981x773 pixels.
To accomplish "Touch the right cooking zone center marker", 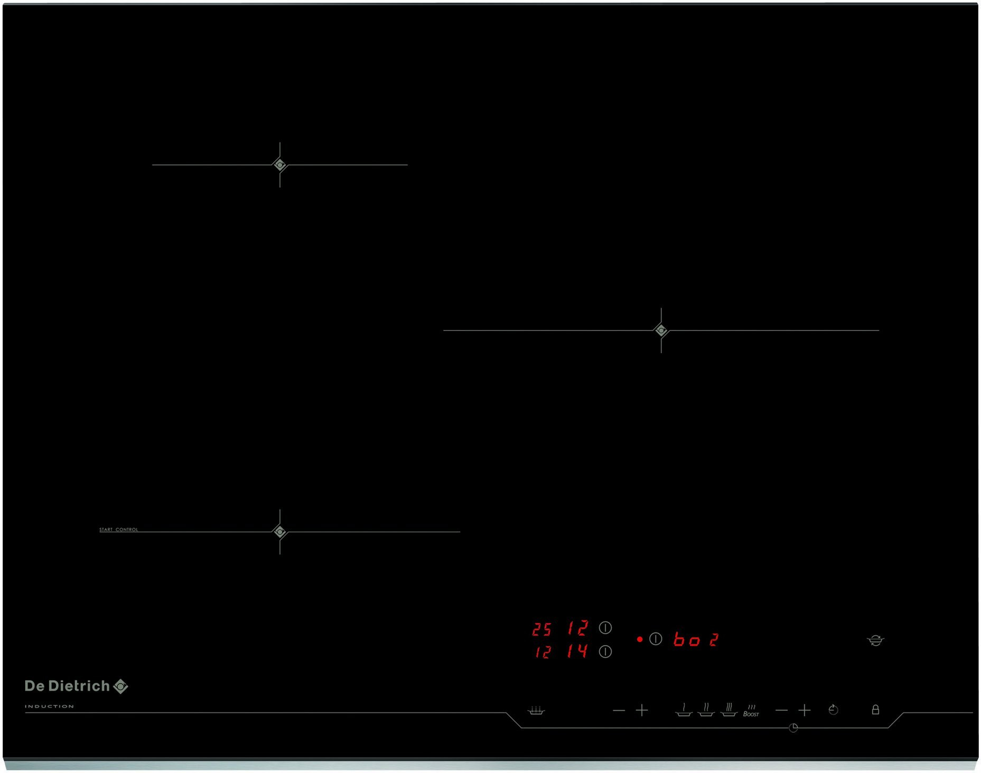I will coord(661,331).
